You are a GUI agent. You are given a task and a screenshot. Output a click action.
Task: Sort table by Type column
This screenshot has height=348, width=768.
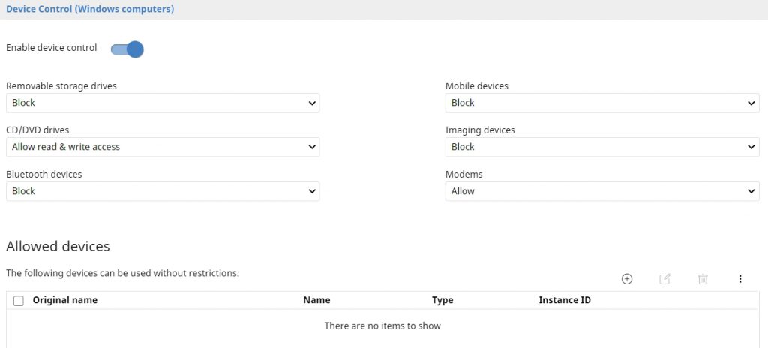tap(442, 300)
